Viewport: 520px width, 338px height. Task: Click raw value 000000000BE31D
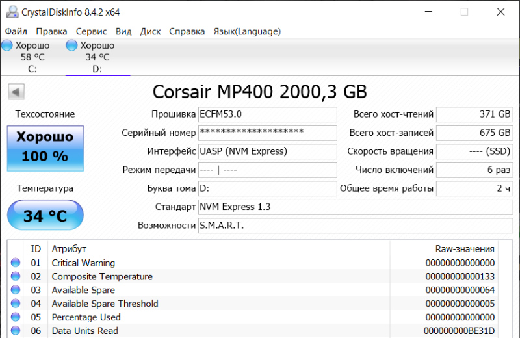coord(460,331)
